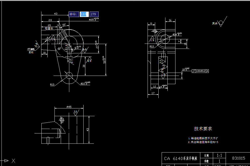Screen dimensions: 250x166
Task: Select the 技术要求 heading text
Action: 203,128
